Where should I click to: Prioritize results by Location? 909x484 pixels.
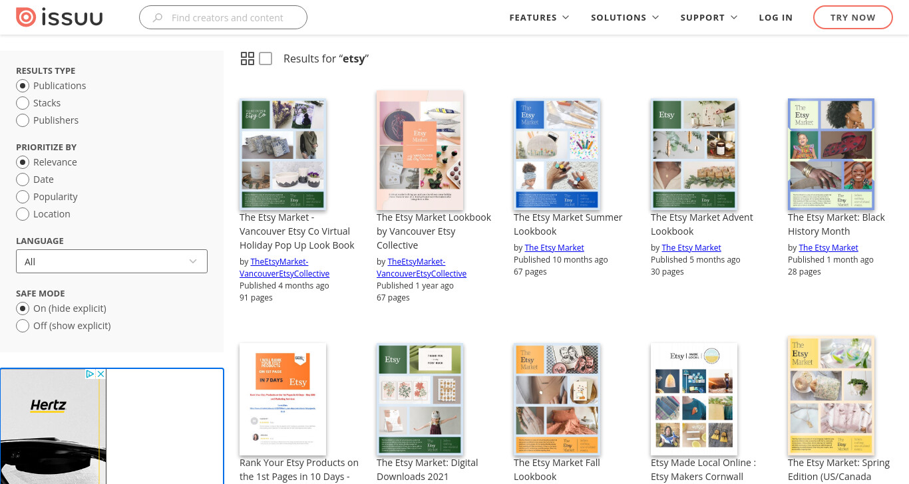point(43,214)
